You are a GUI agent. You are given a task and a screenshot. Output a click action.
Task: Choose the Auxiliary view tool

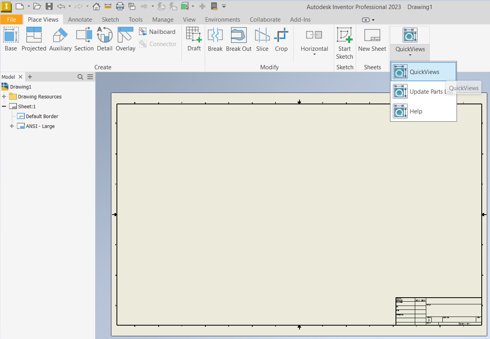coord(60,39)
